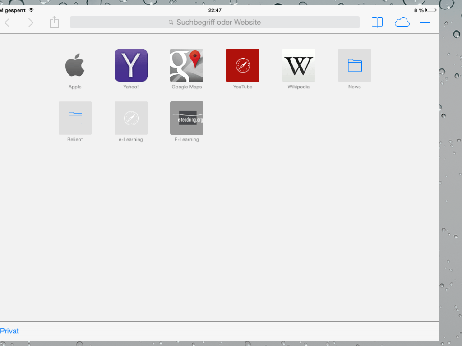This screenshot has width=462, height=346.
Task: Tap the clock in status bar
Action: 215,10
